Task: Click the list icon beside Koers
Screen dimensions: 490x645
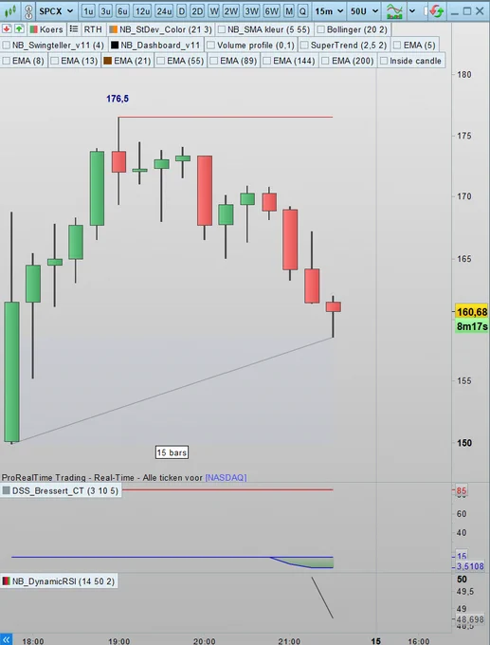Action: click(x=74, y=28)
